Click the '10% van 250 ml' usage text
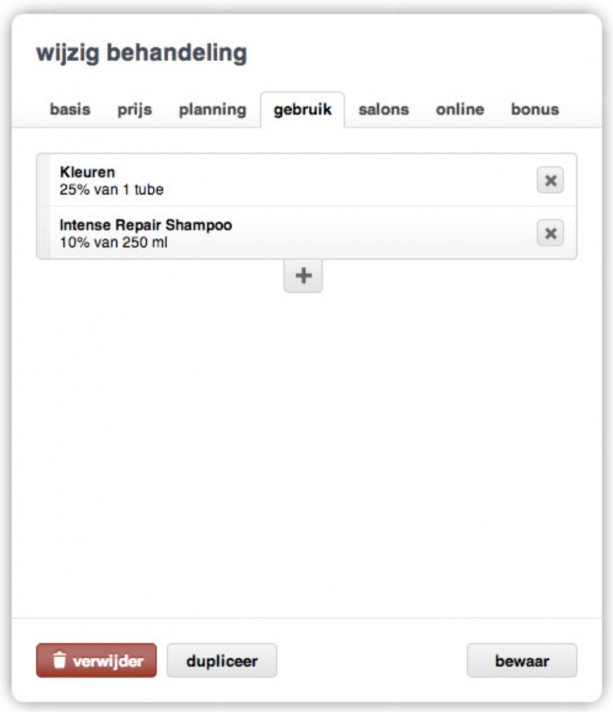The image size is (613, 712). tap(113, 243)
